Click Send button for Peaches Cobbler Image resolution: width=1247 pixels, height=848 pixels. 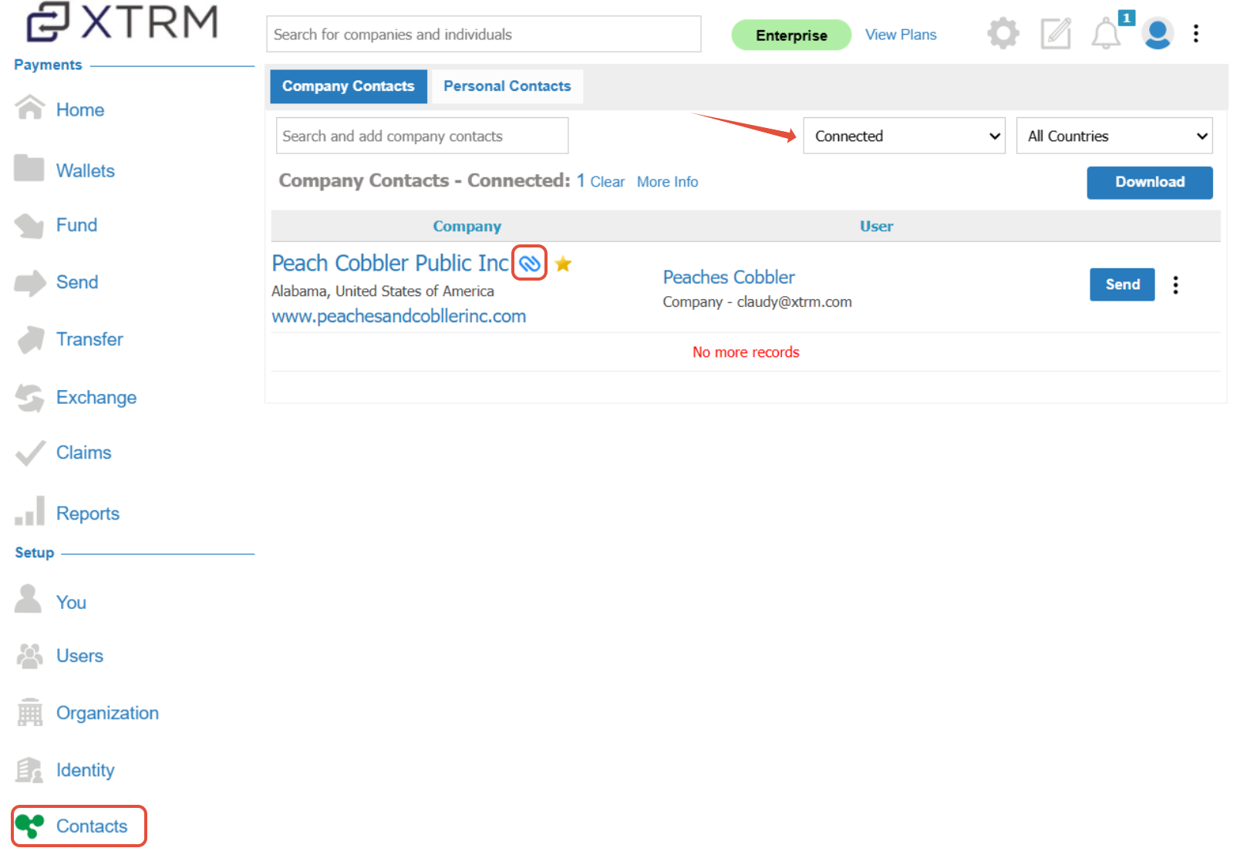click(1122, 284)
